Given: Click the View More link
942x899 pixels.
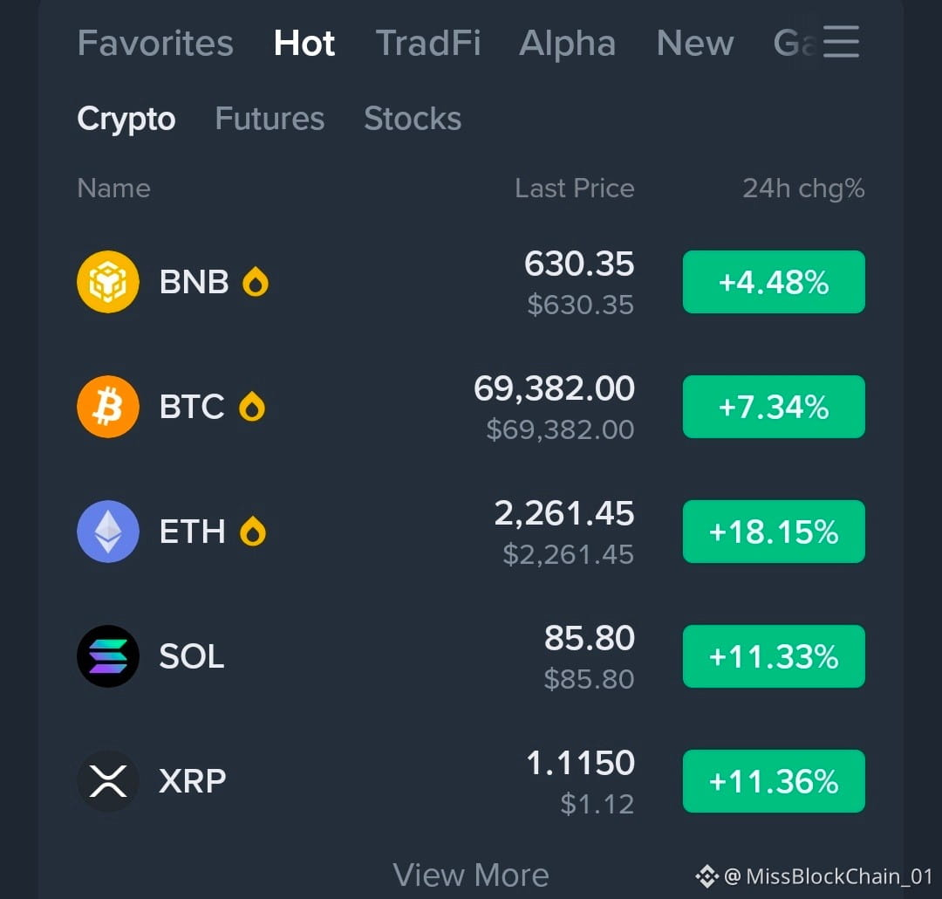Looking at the screenshot, I should pos(471,875).
